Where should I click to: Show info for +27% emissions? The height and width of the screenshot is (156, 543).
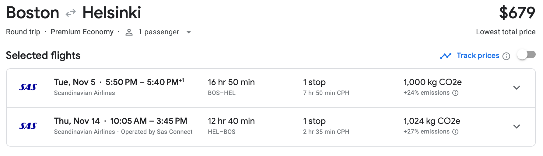[455, 132]
